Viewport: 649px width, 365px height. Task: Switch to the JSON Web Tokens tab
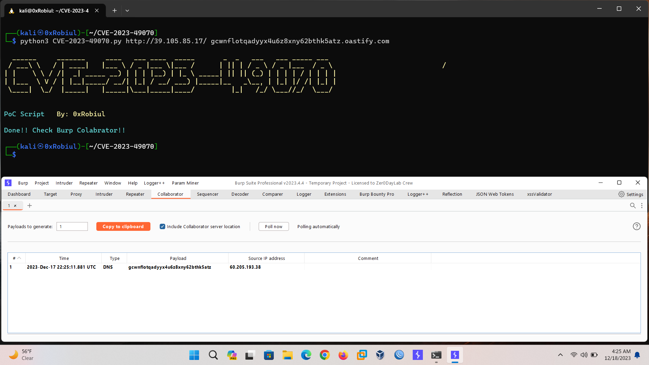[x=495, y=194]
